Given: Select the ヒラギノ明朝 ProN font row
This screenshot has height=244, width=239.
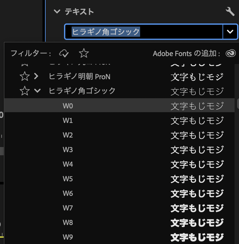Looking at the screenshot, I should [119, 76].
